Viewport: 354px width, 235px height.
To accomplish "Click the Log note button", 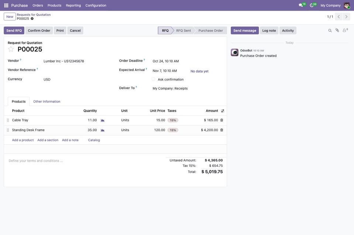I will pyautogui.click(x=269, y=31).
